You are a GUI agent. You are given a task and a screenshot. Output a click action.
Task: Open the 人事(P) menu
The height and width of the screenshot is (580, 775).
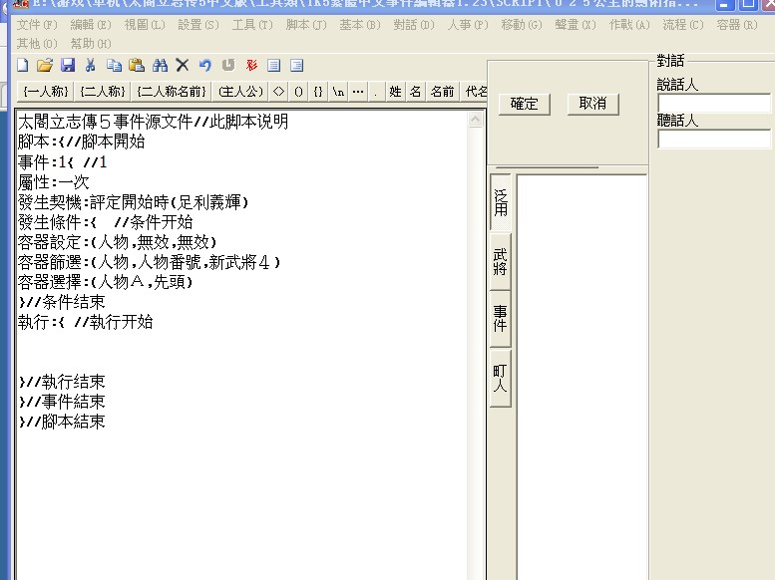pyautogui.click(x=468, y=25)
